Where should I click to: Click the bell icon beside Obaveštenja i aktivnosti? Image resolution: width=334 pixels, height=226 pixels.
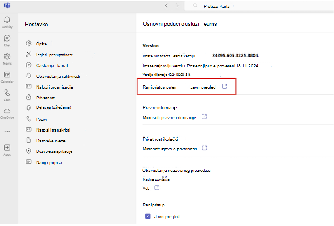click(x=29, y=76)
